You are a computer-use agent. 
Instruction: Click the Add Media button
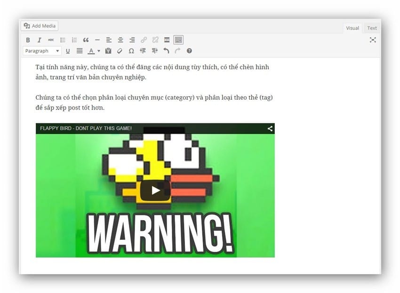(40, 26)
